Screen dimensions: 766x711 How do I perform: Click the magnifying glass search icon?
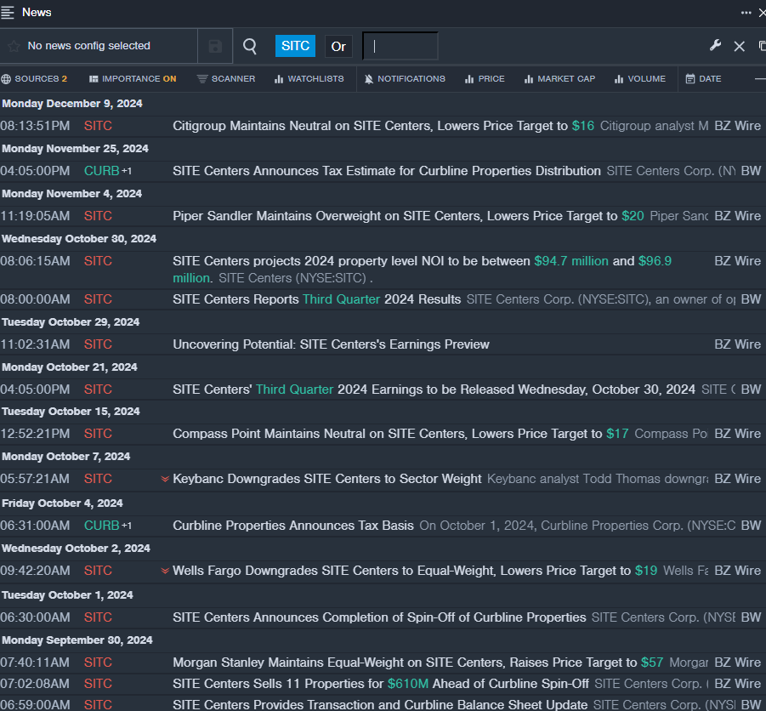pyautogui.click(x=250, y=46)
